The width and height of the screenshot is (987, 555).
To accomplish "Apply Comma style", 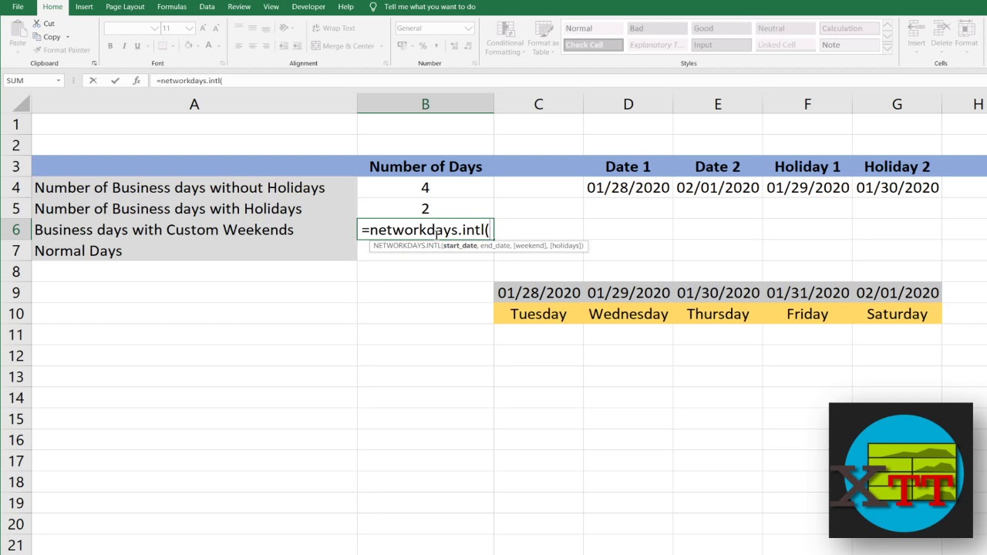I will point(436,46).
